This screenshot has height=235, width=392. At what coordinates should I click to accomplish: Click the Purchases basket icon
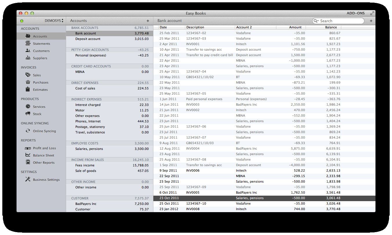click(x=28, y=82)
